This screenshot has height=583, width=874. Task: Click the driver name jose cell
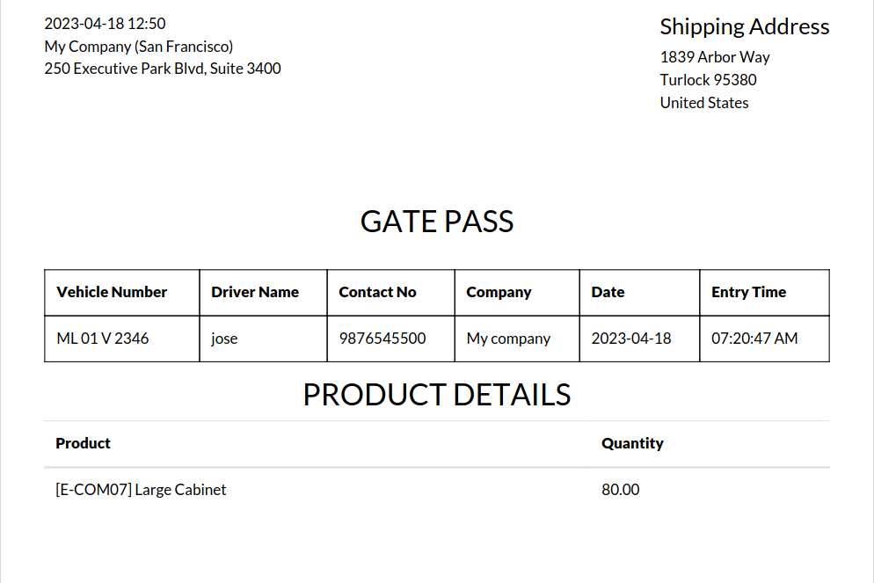(224, 339)
